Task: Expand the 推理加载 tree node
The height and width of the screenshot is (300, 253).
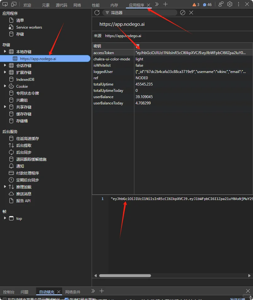Action: [x=5, y=186]
